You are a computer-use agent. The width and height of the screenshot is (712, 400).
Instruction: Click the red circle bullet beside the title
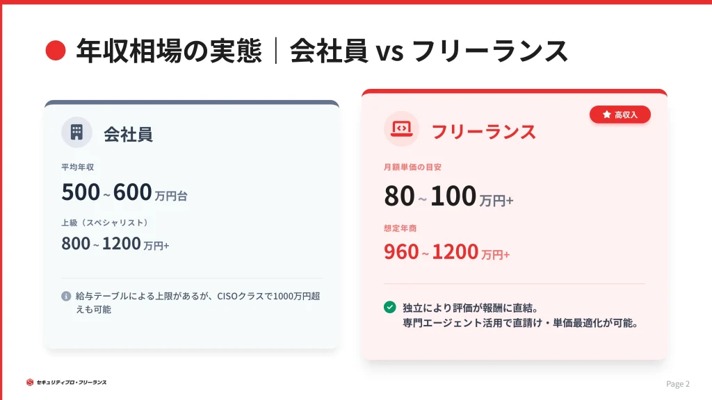tap(55, 51)
